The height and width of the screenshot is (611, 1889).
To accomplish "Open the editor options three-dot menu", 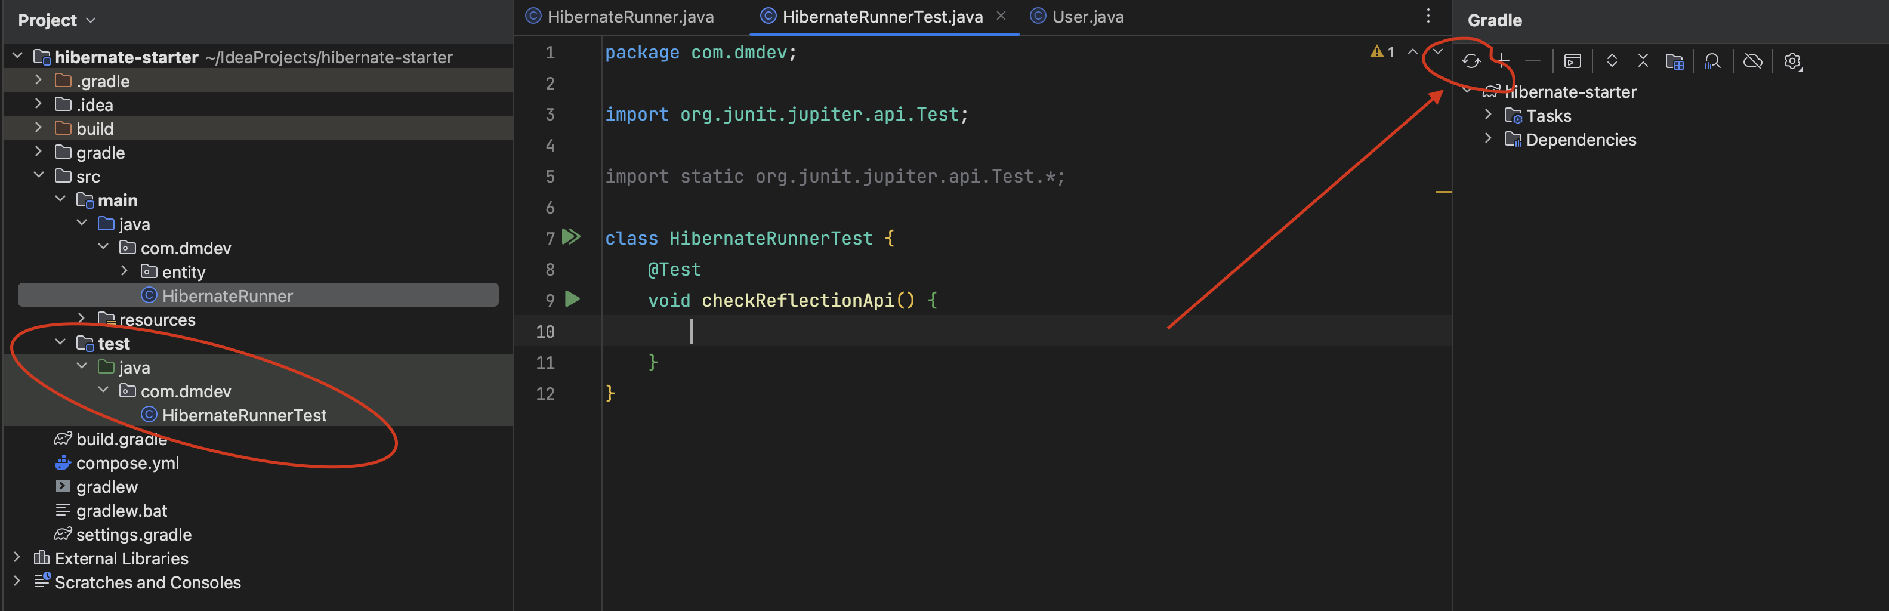I will click(x=1428, y=16).
